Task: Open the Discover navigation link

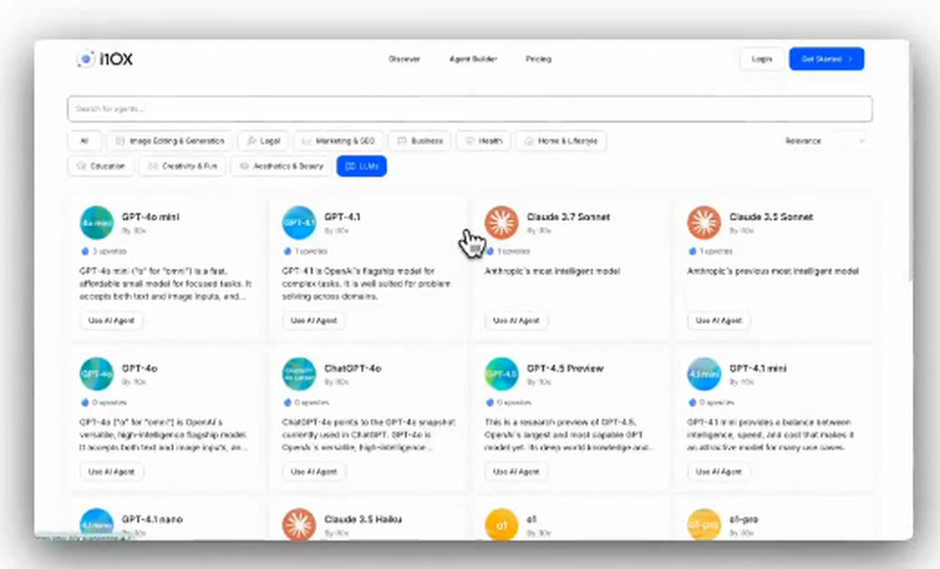Action: (x=404, y=58)
